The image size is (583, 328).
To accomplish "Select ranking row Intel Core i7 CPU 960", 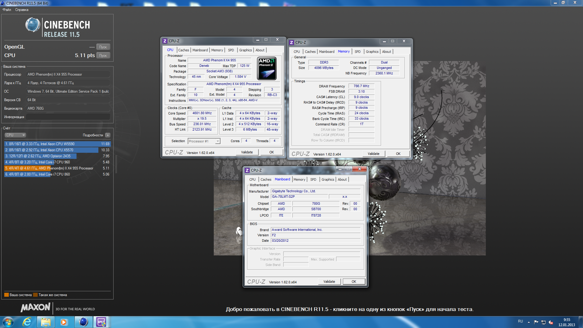I will click(x=57, y=162).
